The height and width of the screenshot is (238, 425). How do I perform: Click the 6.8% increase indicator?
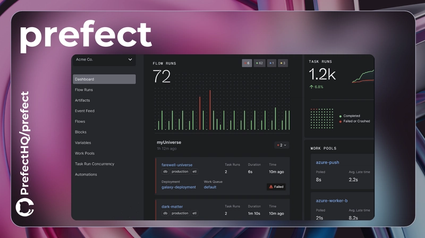(x=316, y=87)
